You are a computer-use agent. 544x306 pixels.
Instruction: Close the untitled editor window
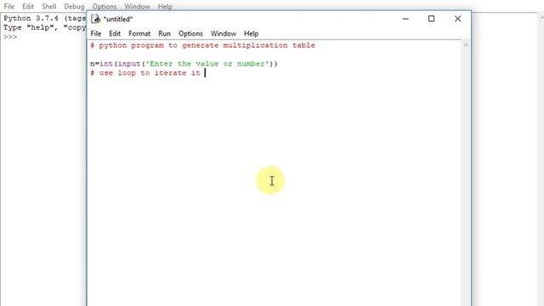[457, 19]
